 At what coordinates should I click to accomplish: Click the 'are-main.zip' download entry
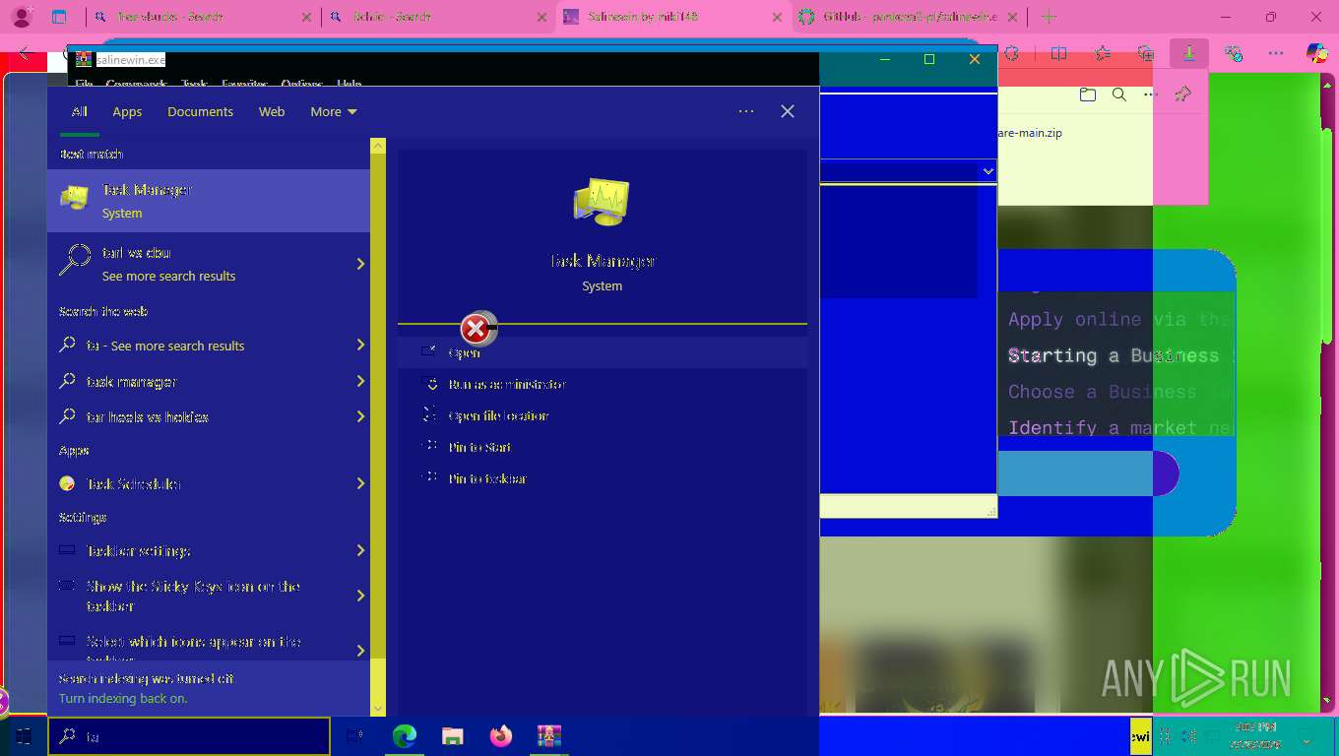pyautogui.click(x=1030, y=133)
